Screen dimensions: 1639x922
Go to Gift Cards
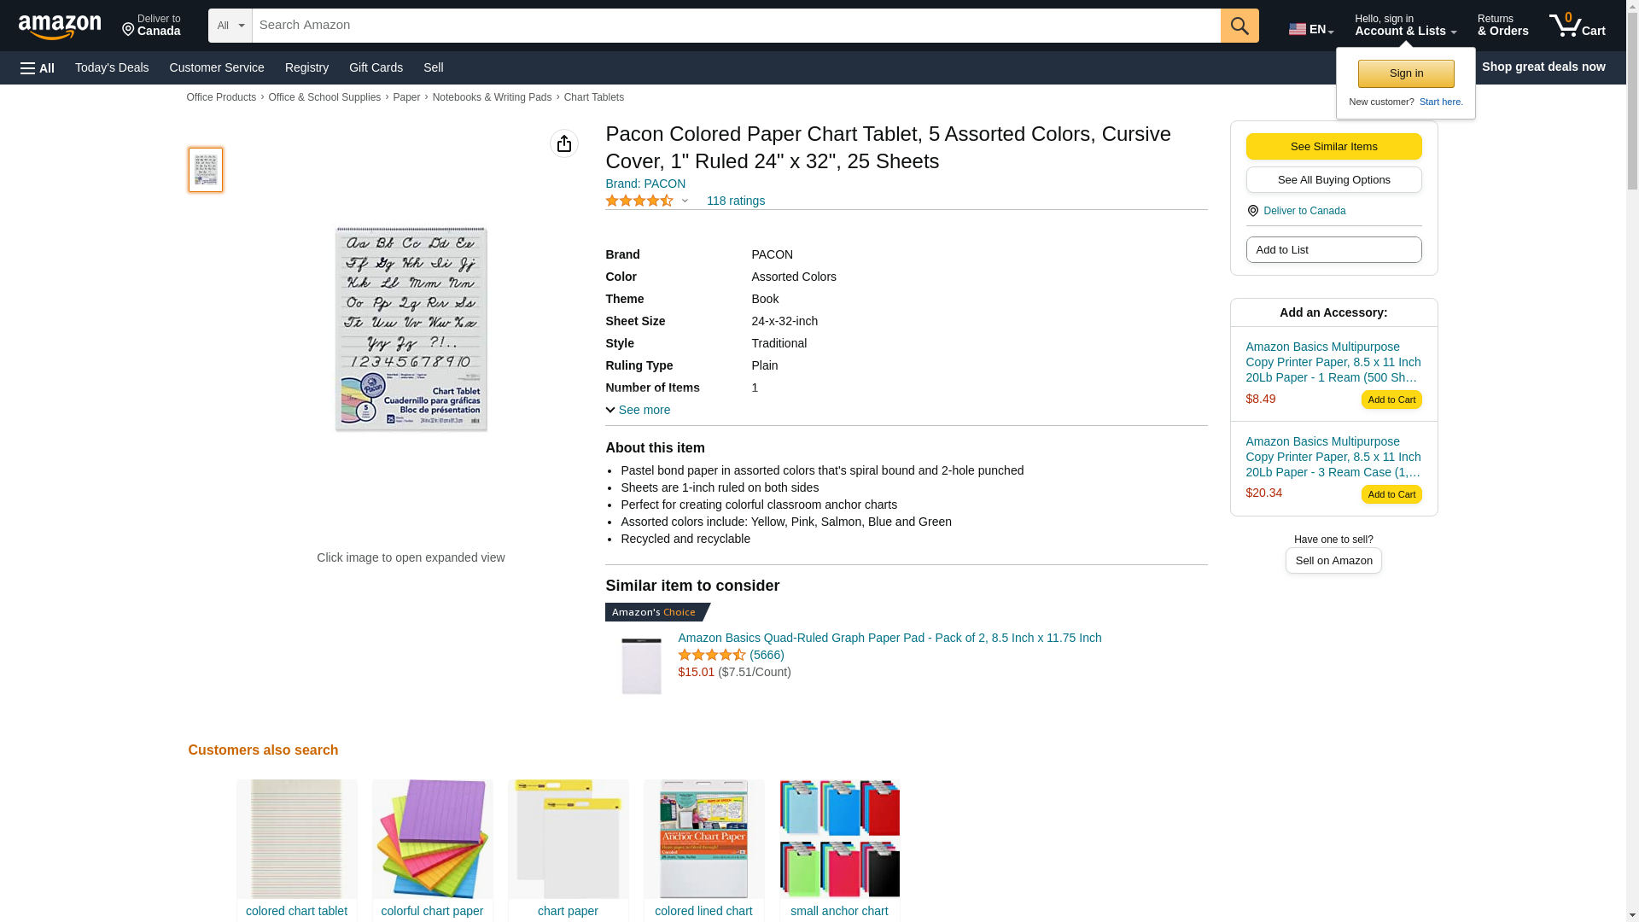coord(376,67)
